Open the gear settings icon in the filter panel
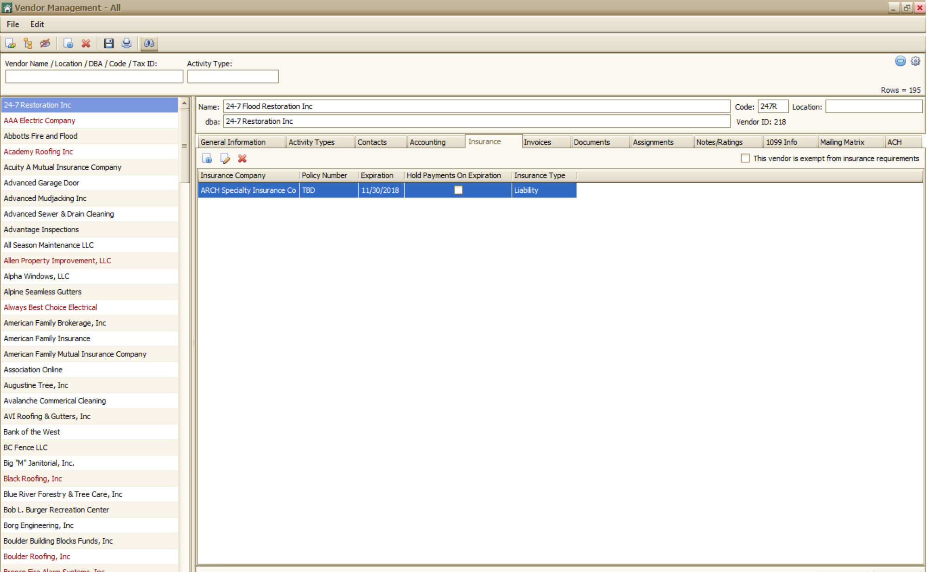The width and height of the screenshot is (927, 572). click(x=915, y=61)
